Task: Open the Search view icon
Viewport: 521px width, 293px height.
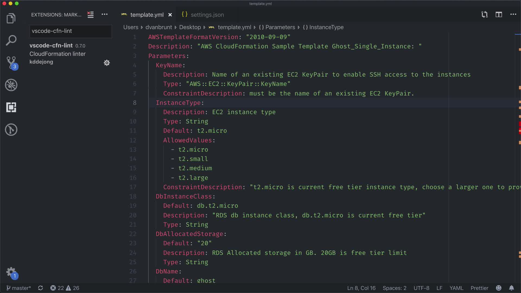Action: click(11, 40)
